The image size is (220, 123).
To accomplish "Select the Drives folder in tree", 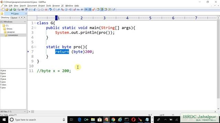I will [x=9, y=29].
